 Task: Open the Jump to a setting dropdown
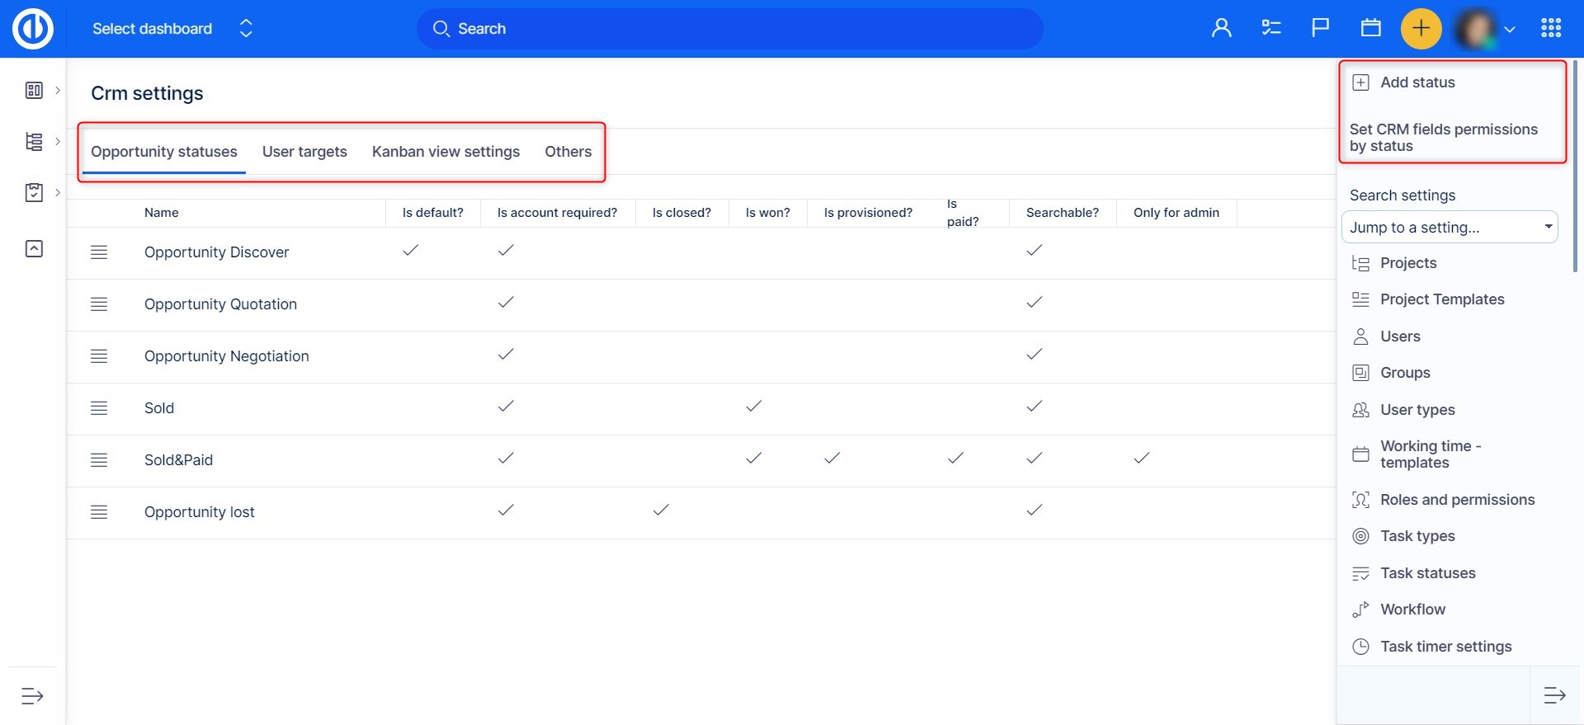click(x=1449, y=228)
